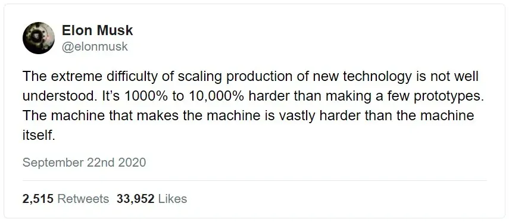The height and width of the screenshot is (222, 509).
Task: Click the Elon Musk display name
Action: click(x=98, y=30)
